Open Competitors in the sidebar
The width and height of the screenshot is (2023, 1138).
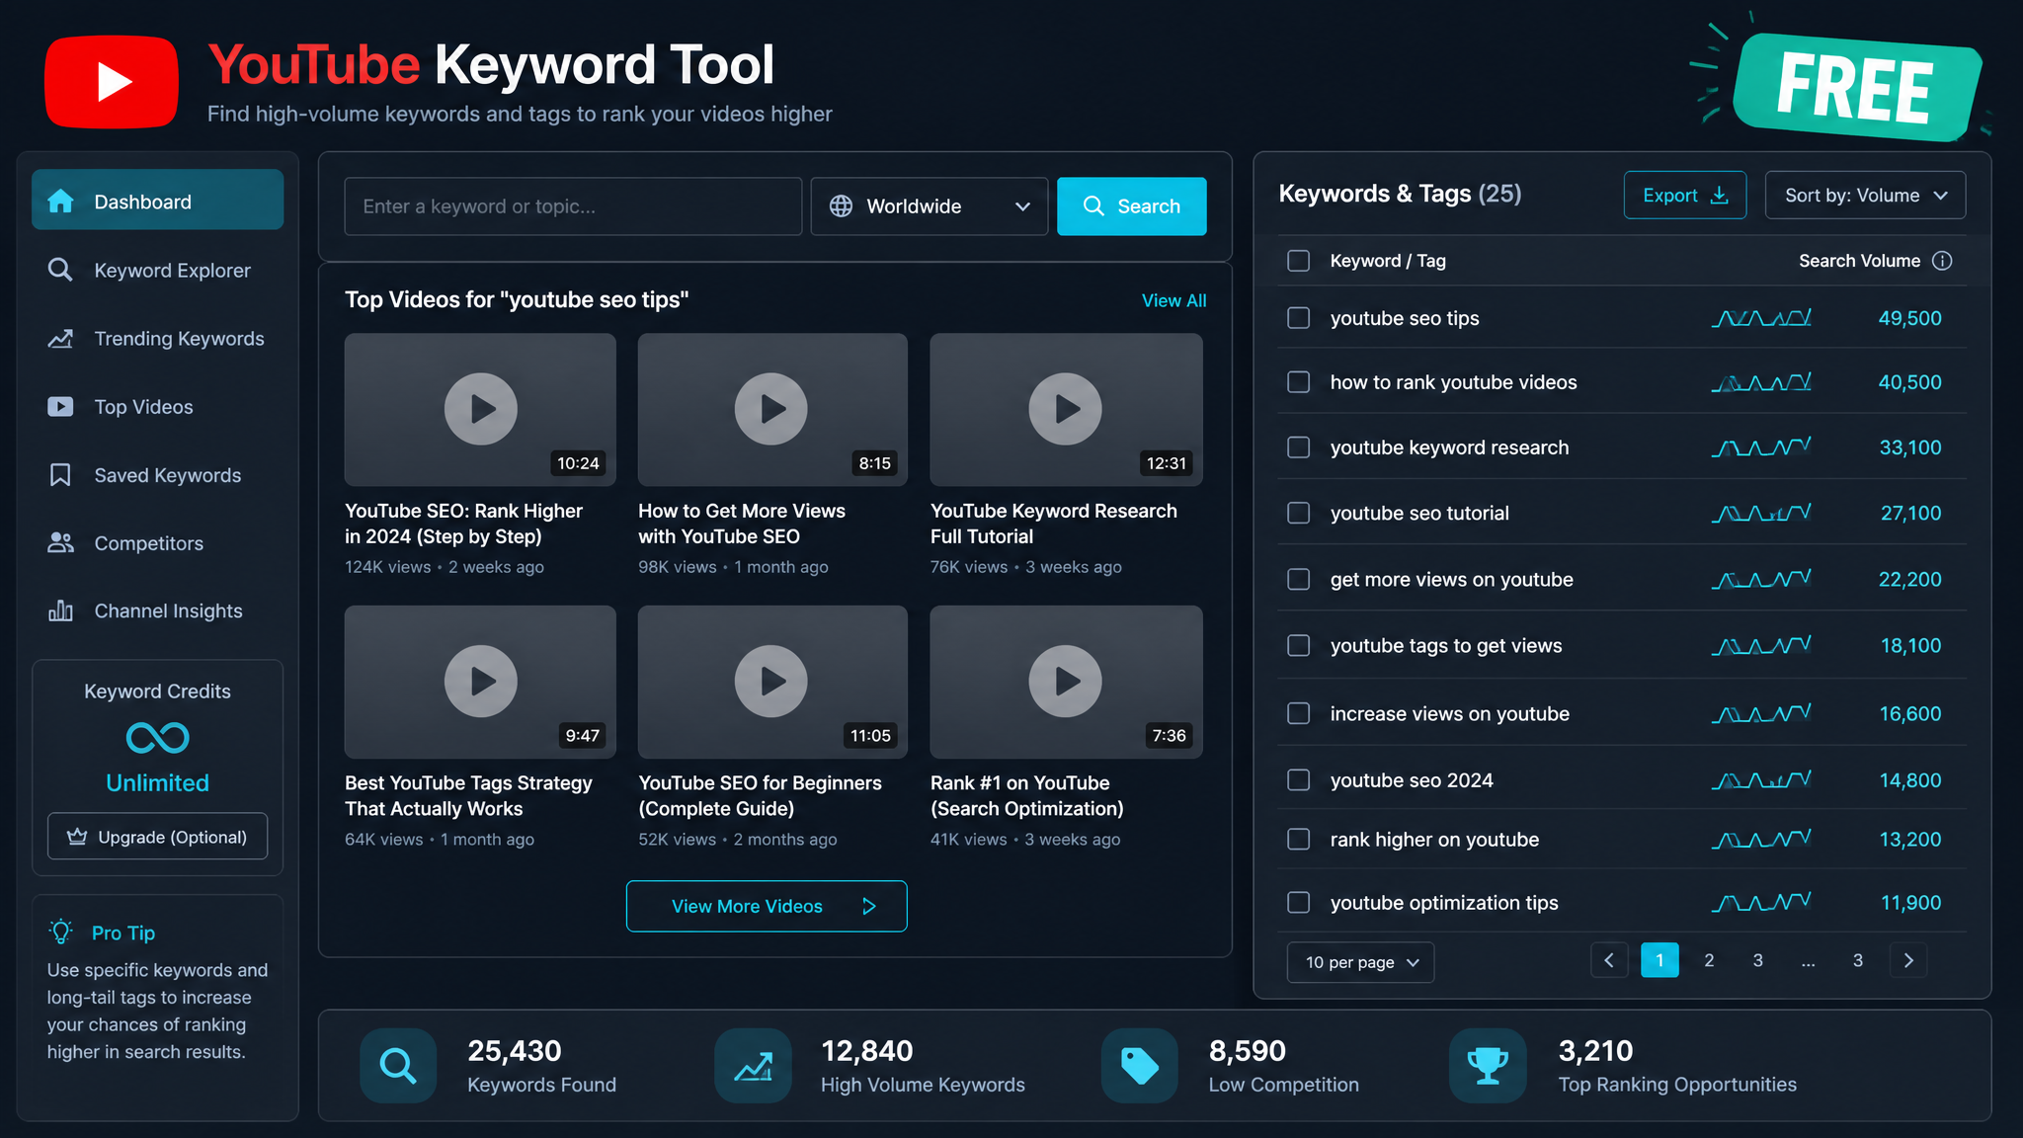(158, 542)
